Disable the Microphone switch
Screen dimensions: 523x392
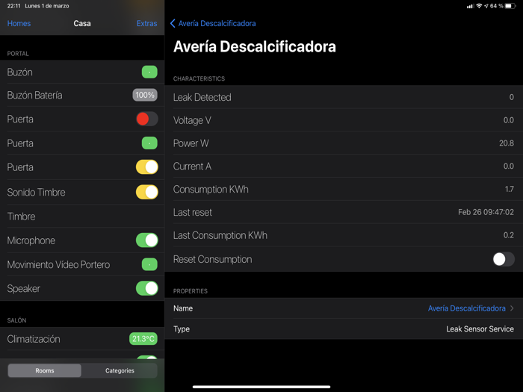(x=146, y=240)
